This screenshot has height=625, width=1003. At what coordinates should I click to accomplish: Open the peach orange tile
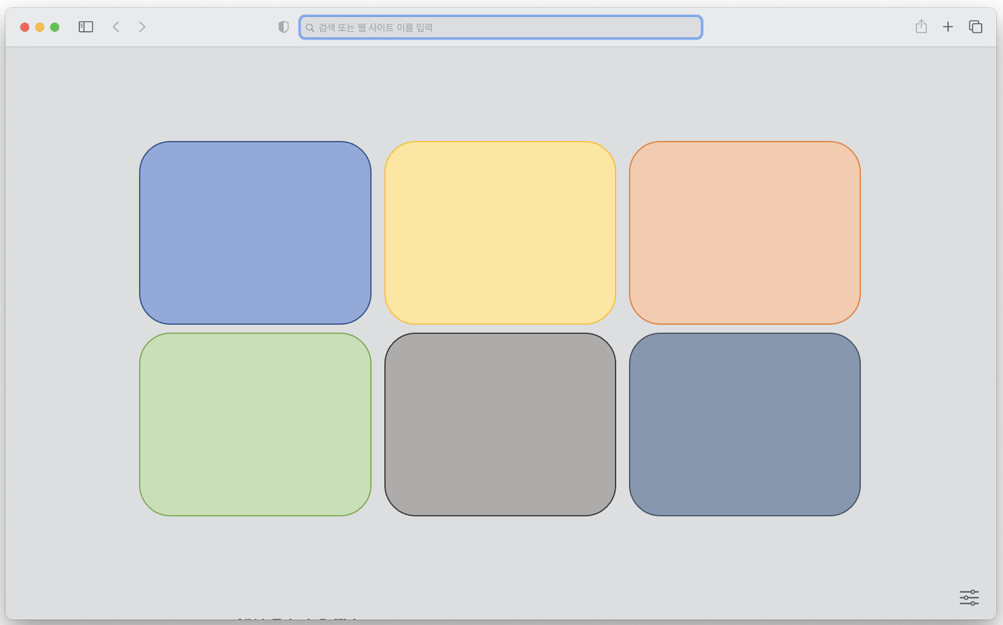(745, 233)
